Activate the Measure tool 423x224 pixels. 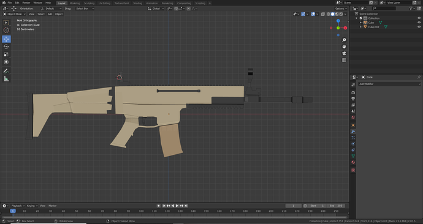coord(6,79)
